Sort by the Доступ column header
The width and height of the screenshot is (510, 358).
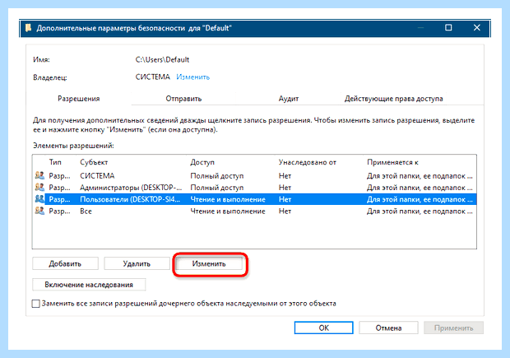coord(202,162)
